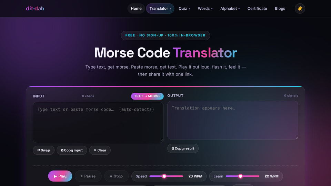The width and height of the screenshot is (331, 186).
Task: Swap input and output
Action: click(x=44, y=150)
